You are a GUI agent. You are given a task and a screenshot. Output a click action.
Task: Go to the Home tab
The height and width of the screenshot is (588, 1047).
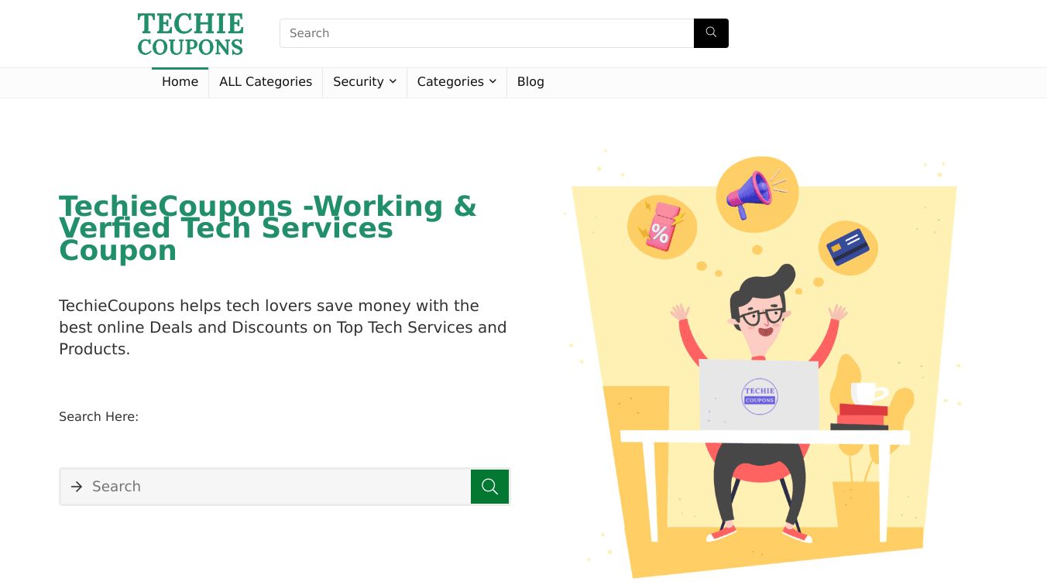click(x=180, y=82)
